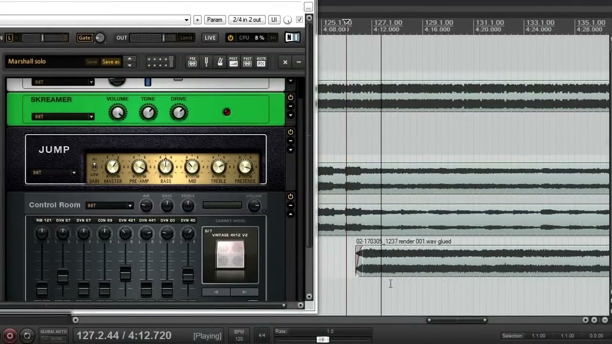Step to next preset with down arrow
Screen dimensions: 612x344
point(129,64)
